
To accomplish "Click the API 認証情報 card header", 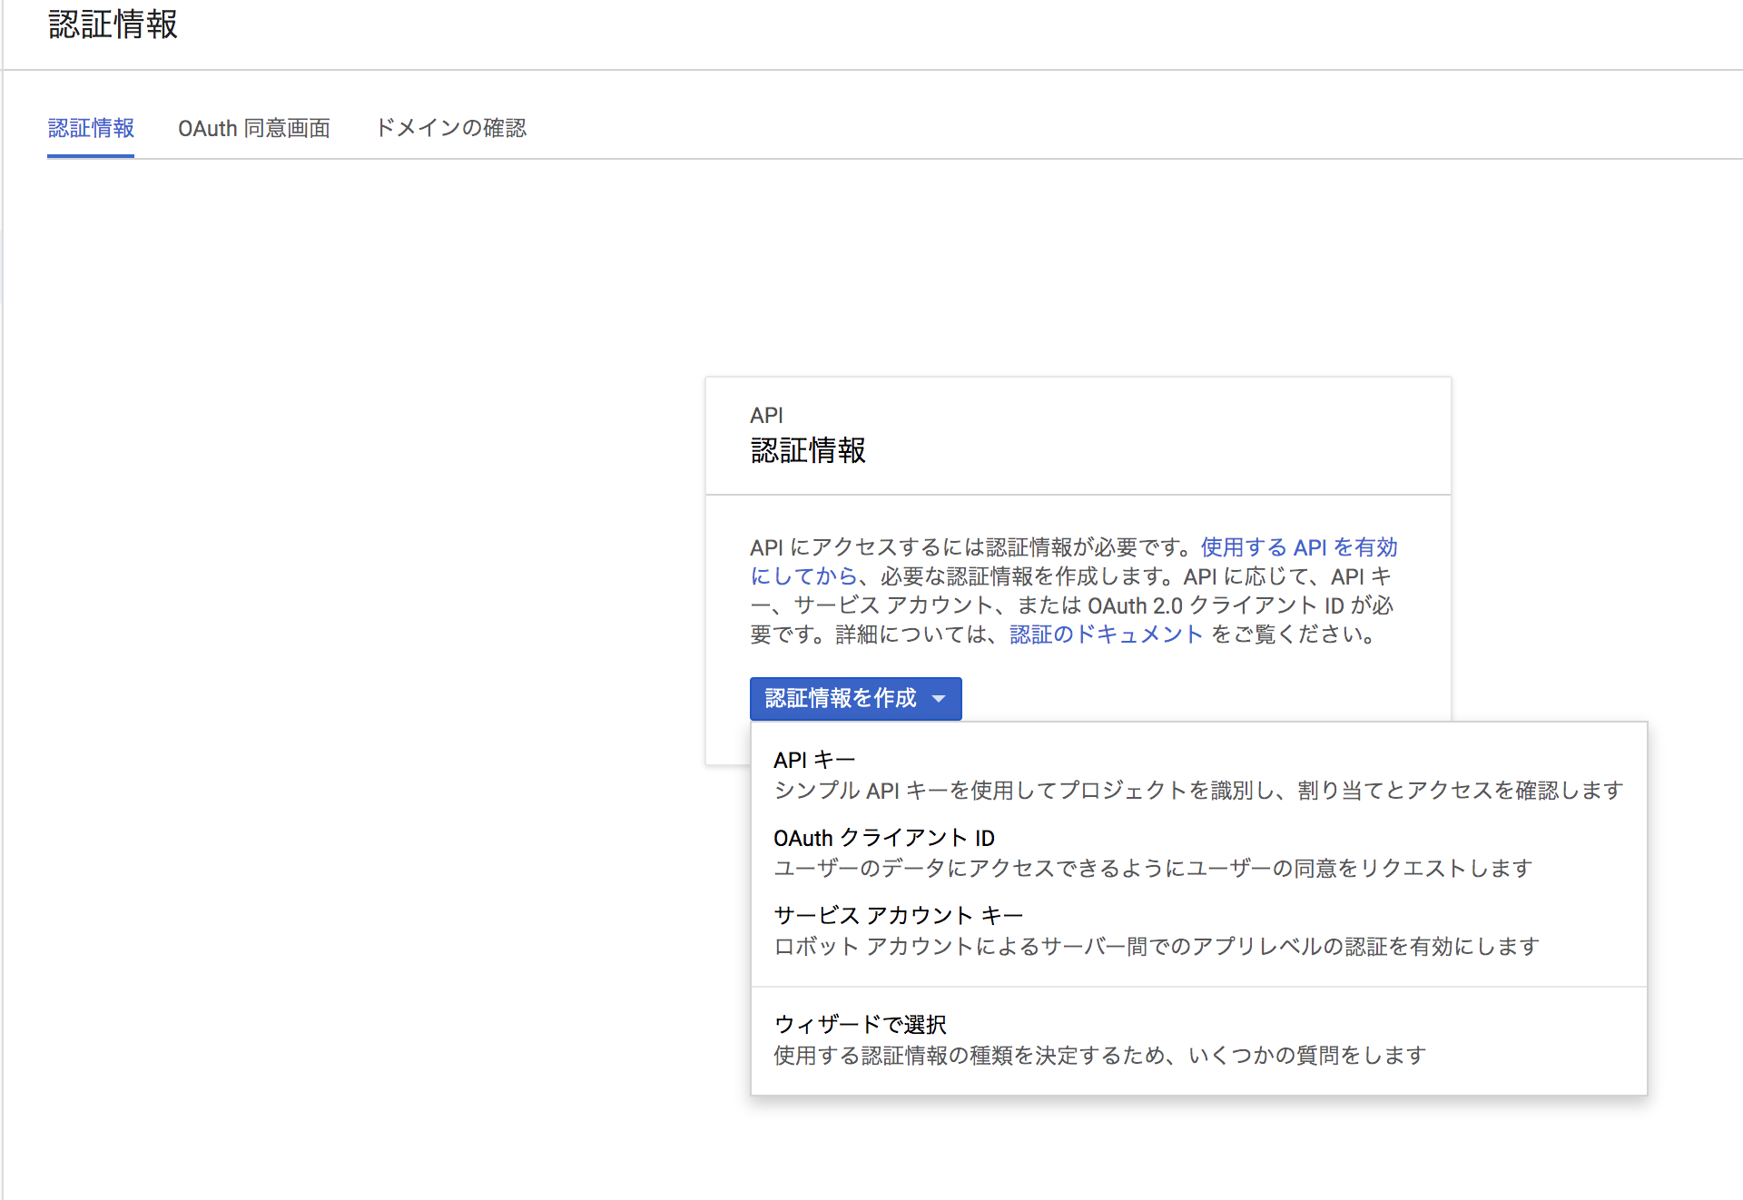I will click(807, 436).
